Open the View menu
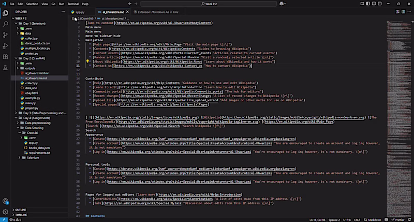The image size is (414, 222). [x=45, y=4]
